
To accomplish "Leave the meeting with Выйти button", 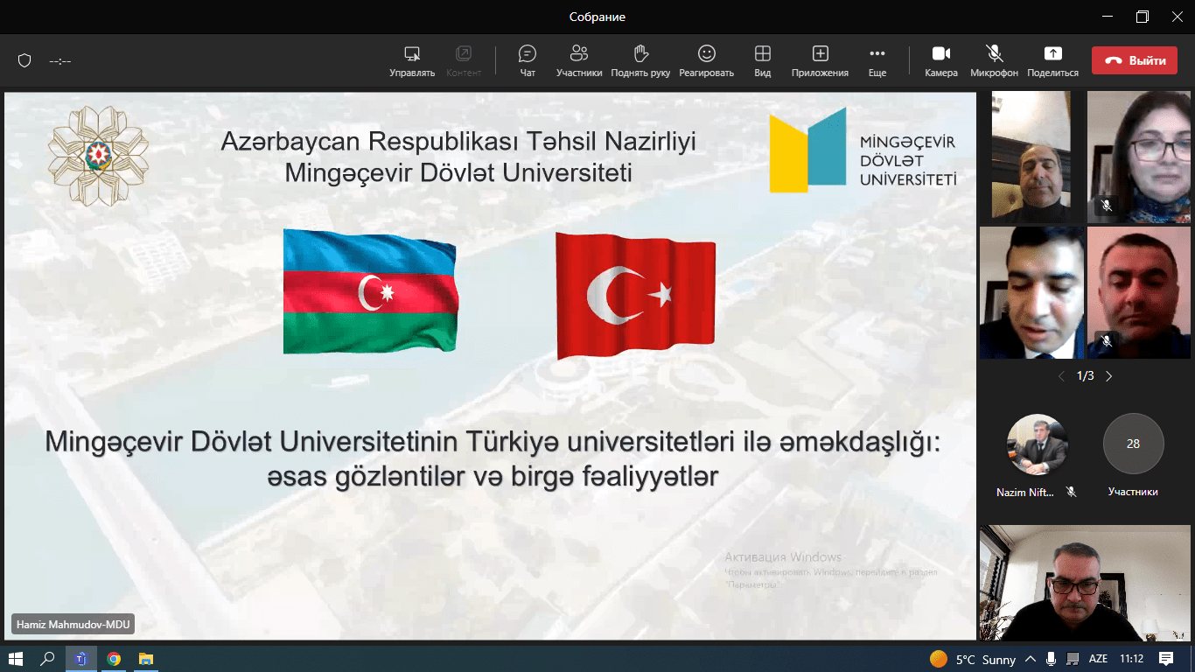I will tap(1134, 60).
